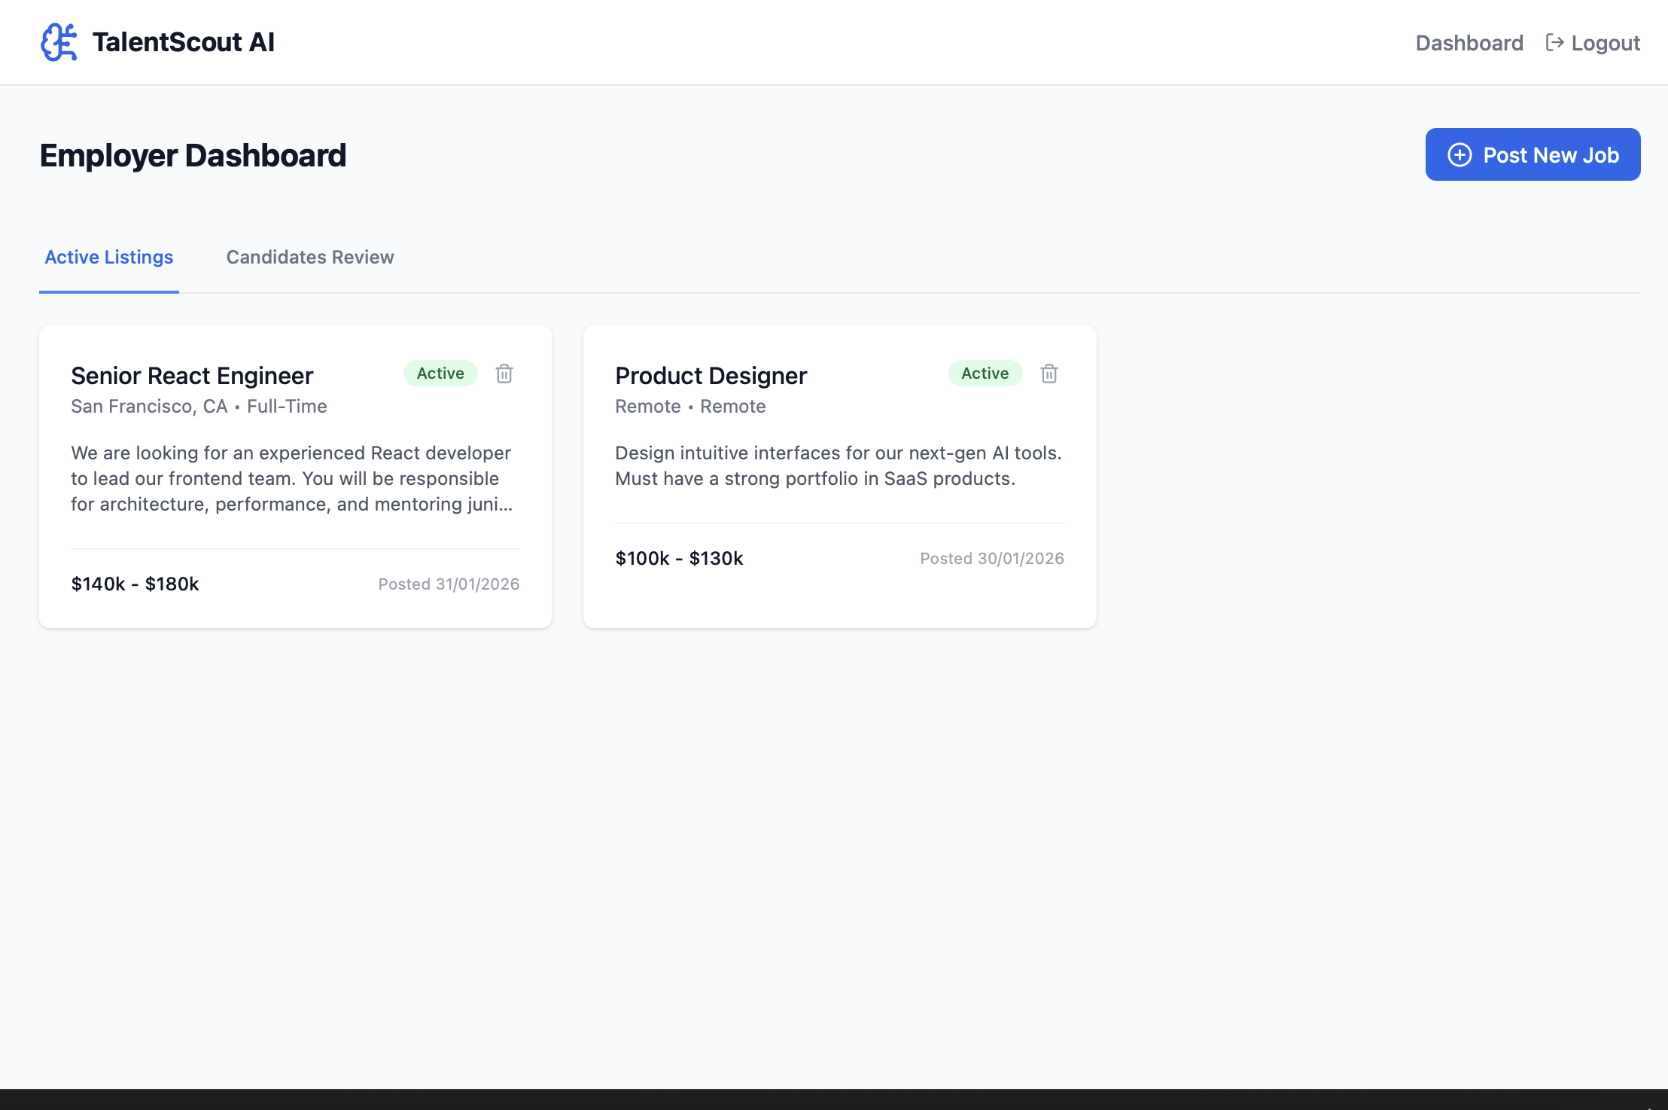Click Active badge on Product Designer card
The width and height of the screenshot is (1668, 1110).
(x=985, y=374)
